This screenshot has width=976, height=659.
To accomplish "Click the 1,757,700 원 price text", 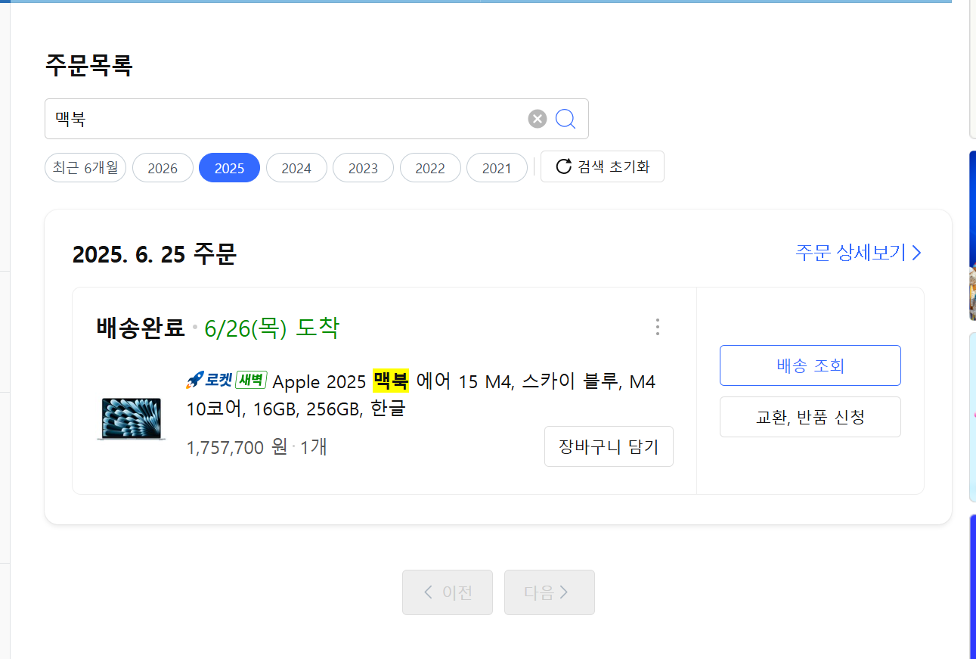I will click(x=237, y=447).
